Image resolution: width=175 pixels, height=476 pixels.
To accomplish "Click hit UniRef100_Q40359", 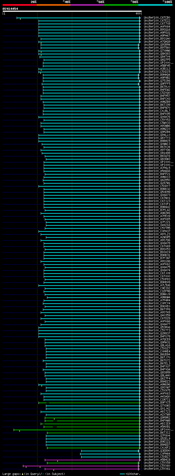I will tap(157, 316).
